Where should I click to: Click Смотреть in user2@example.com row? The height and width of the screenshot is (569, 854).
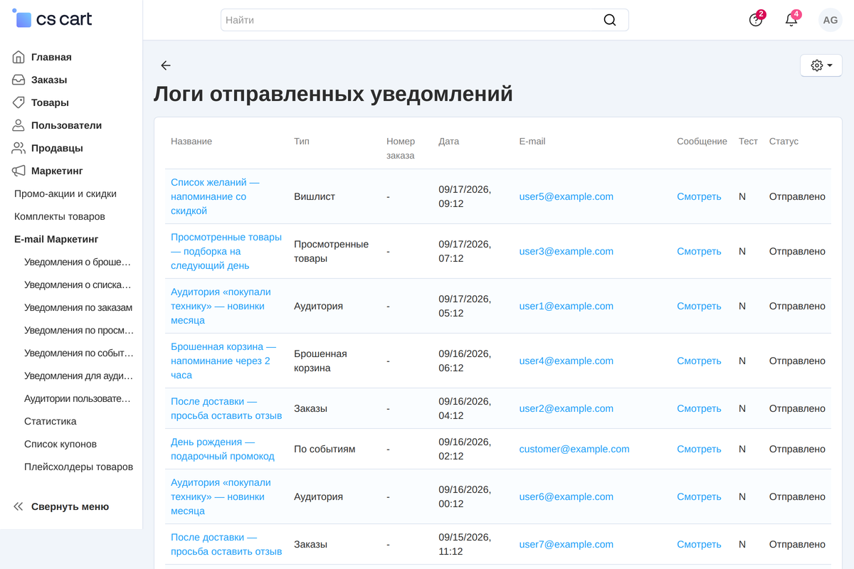(x=699, y=408)
